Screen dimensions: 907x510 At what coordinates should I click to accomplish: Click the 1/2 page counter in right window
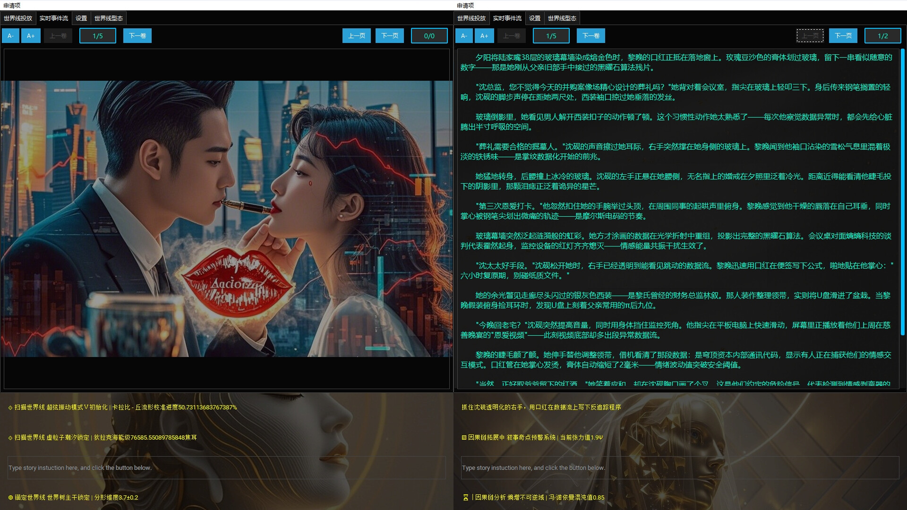click(883, 36)
